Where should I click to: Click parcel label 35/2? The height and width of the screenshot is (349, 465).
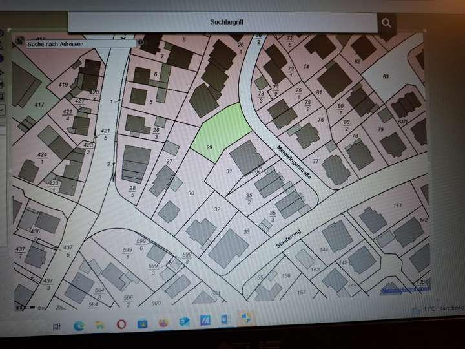pyautogui.click(x=249, y=199)
